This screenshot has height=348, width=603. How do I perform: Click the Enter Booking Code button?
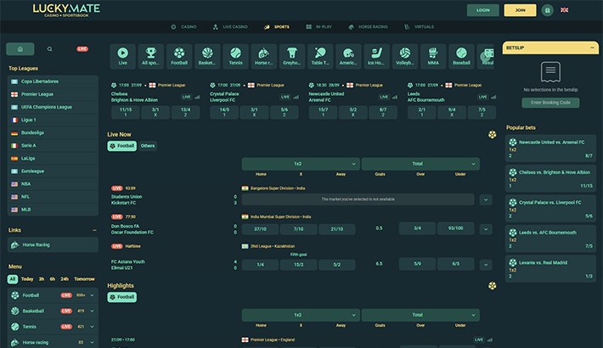(550, 102)
